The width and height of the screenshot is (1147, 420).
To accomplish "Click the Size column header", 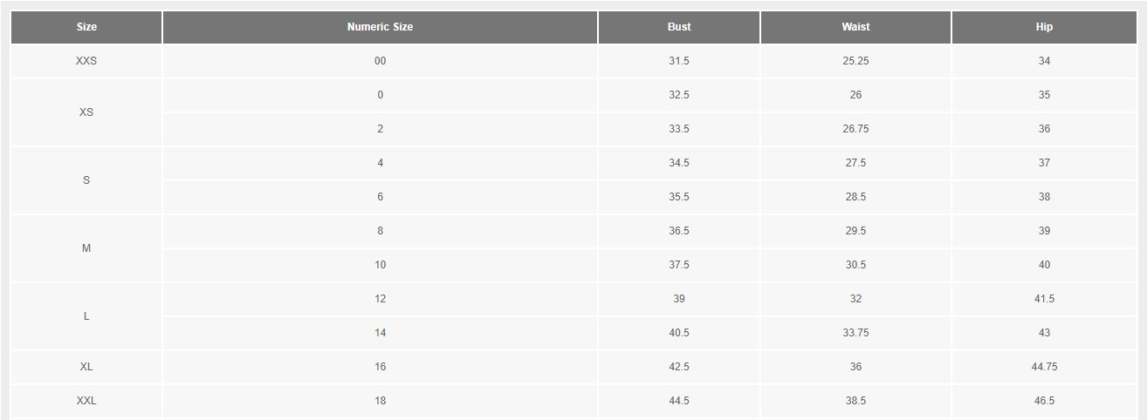I will (86, 27).
